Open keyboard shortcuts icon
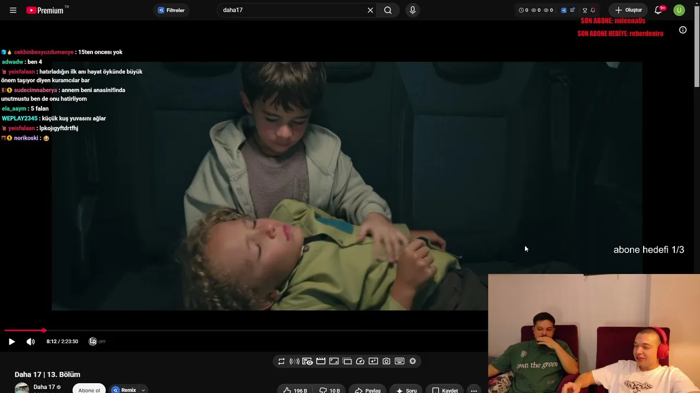This screenshot has height=393, width=700. [400, 361]
